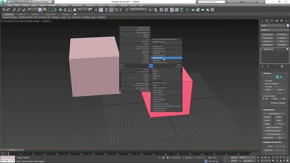Toggle the selection lock icon in status bar

(x=164, y=158)
